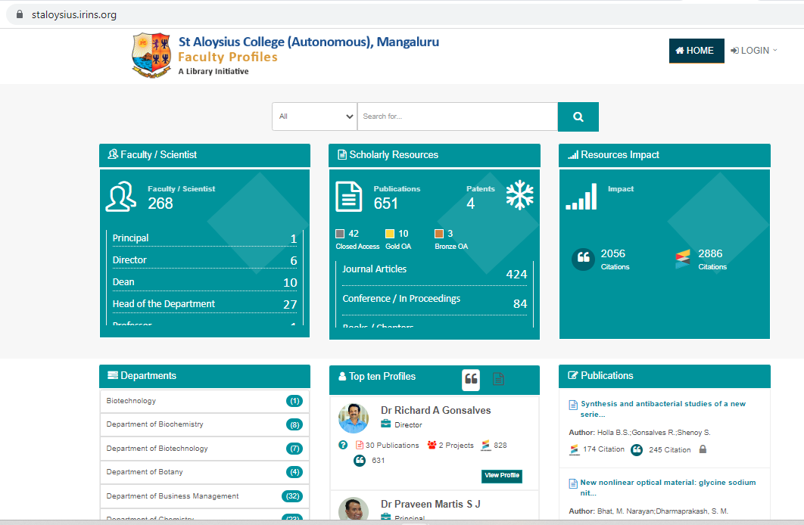Viewport: 804px width, 525px height.
Task: Expand the LOGIN dropdown menu
Action: pos(754,51)
